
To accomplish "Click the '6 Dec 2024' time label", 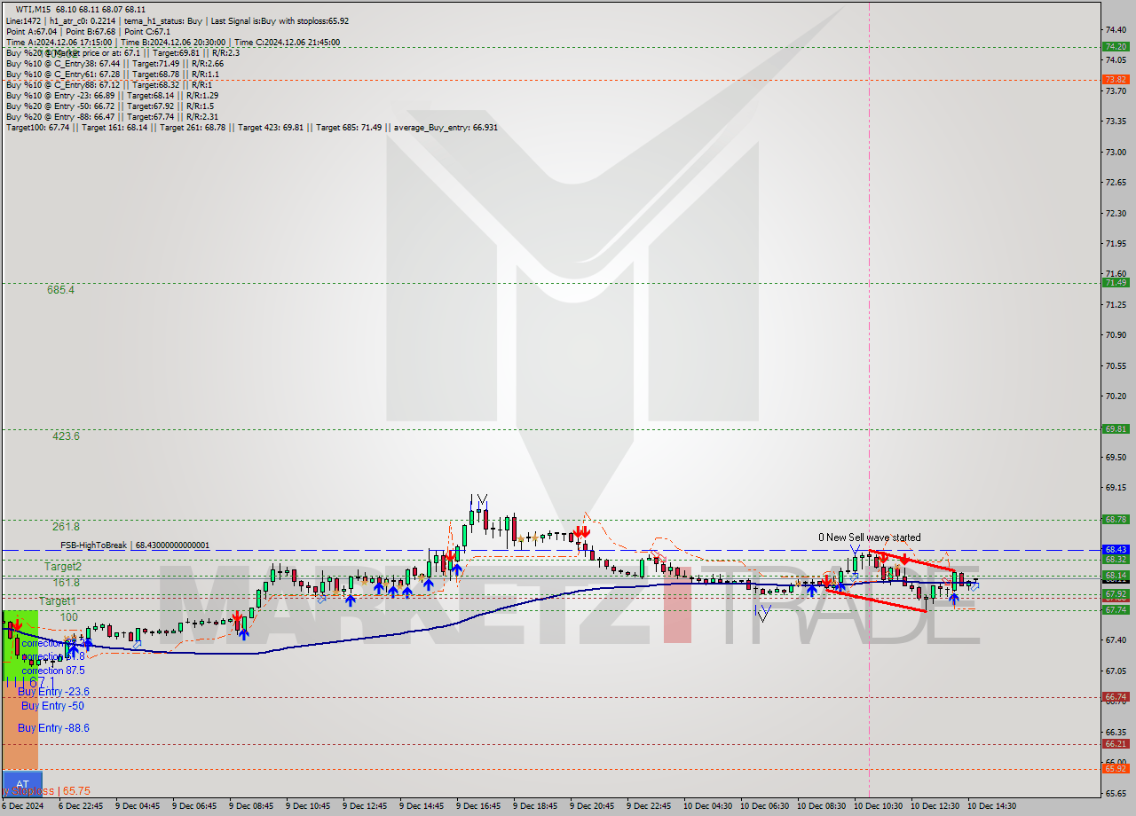I will point(24,806).
